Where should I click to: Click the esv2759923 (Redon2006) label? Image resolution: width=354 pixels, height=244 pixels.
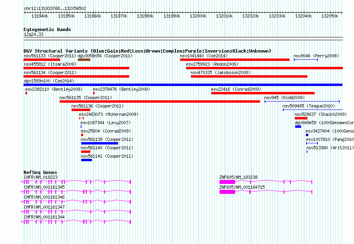click(212, 64)
